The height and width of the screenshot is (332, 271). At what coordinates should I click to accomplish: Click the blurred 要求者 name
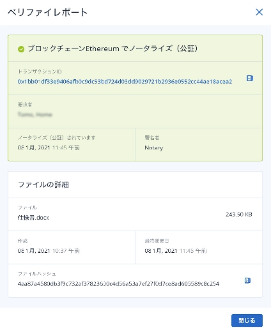pyautogui.click(x=35, y=114)
